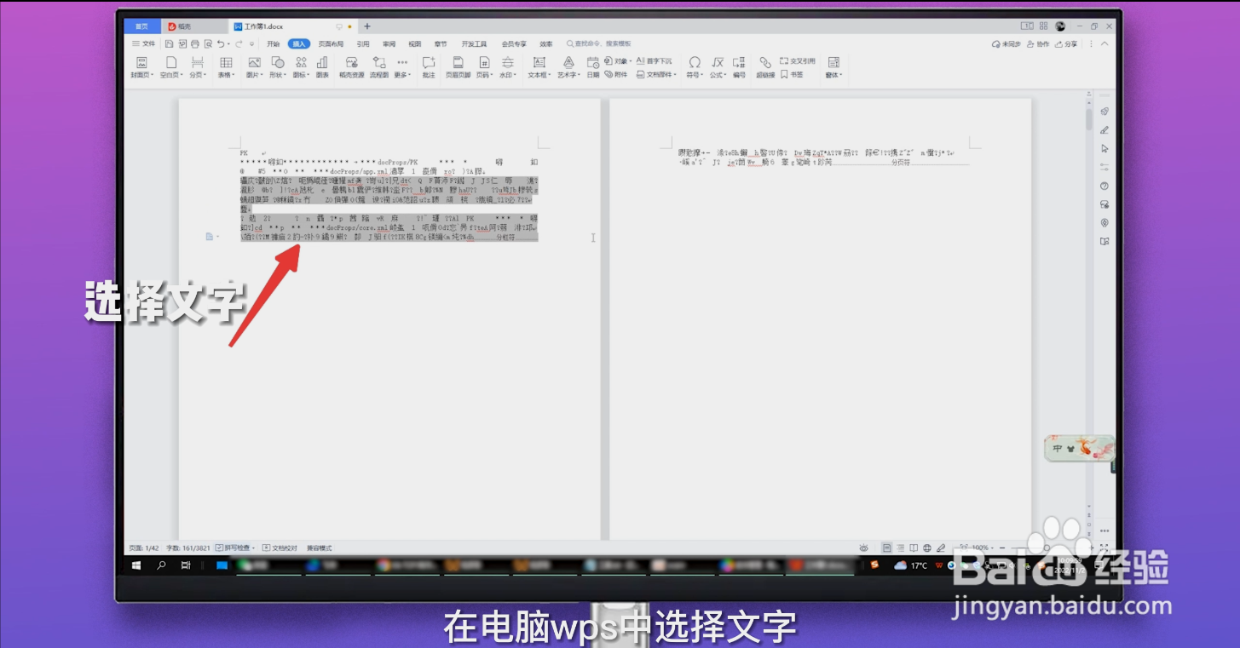
Task: Switch to the 开发工具 tab
Action: [x=474, y=43]
